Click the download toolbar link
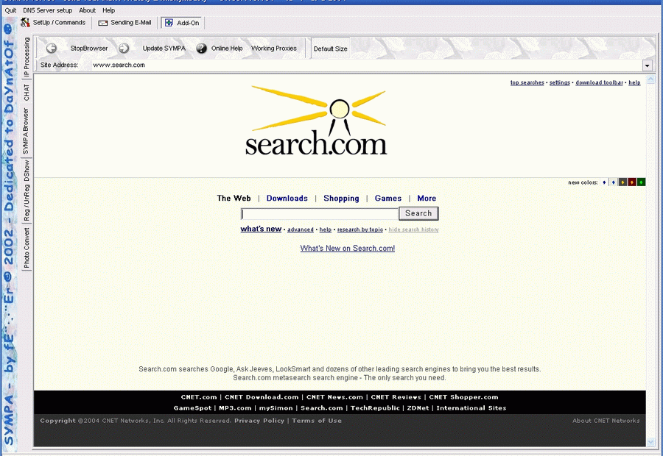Viewport: 663px width, 456px height. click(599, 83)
